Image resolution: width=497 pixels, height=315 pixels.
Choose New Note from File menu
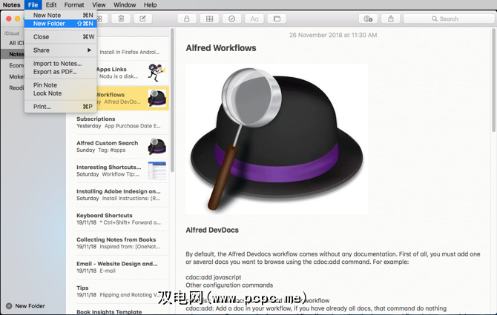[61, 16]
